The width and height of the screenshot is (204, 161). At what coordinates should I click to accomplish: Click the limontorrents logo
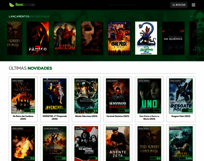pos(22,5)
